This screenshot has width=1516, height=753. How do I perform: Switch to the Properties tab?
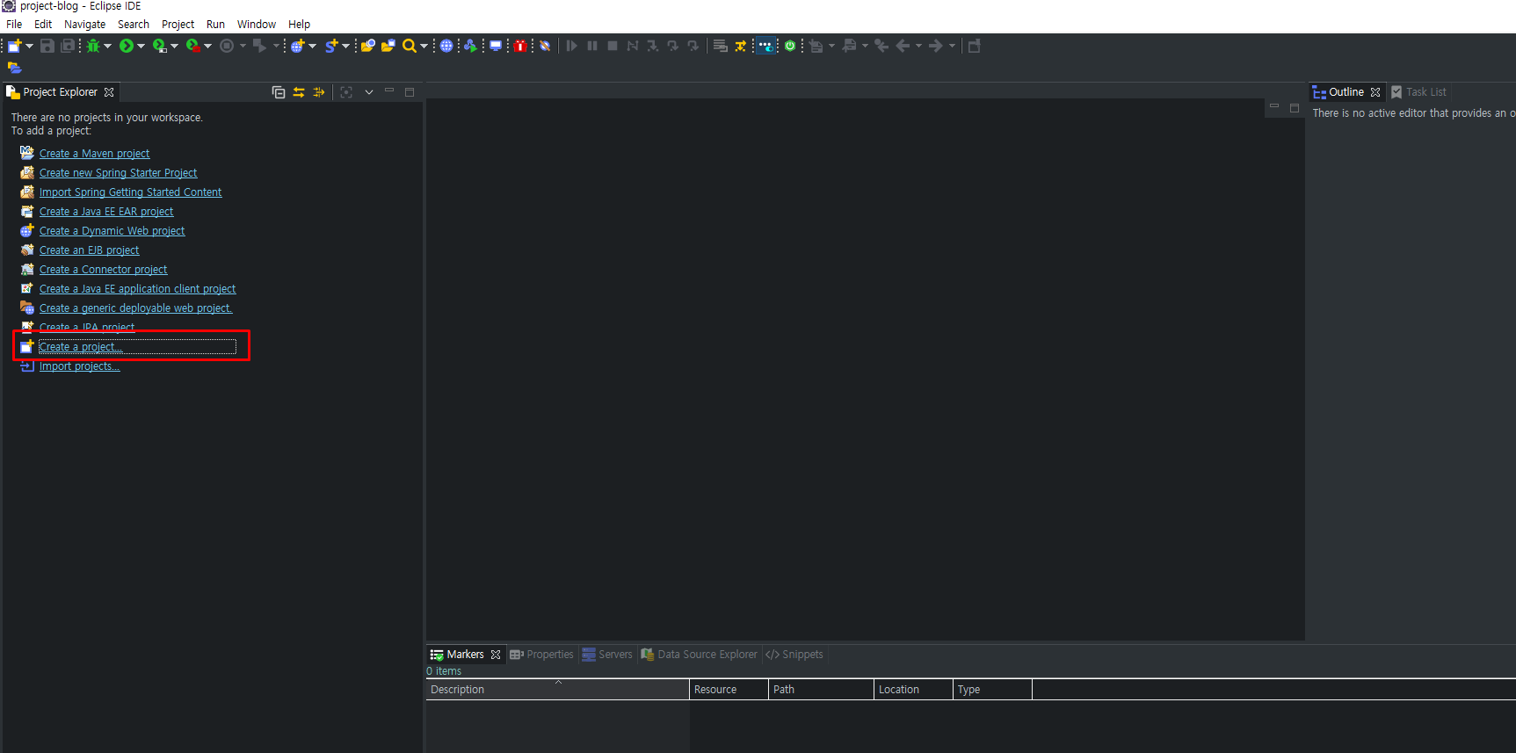[541, 655]
